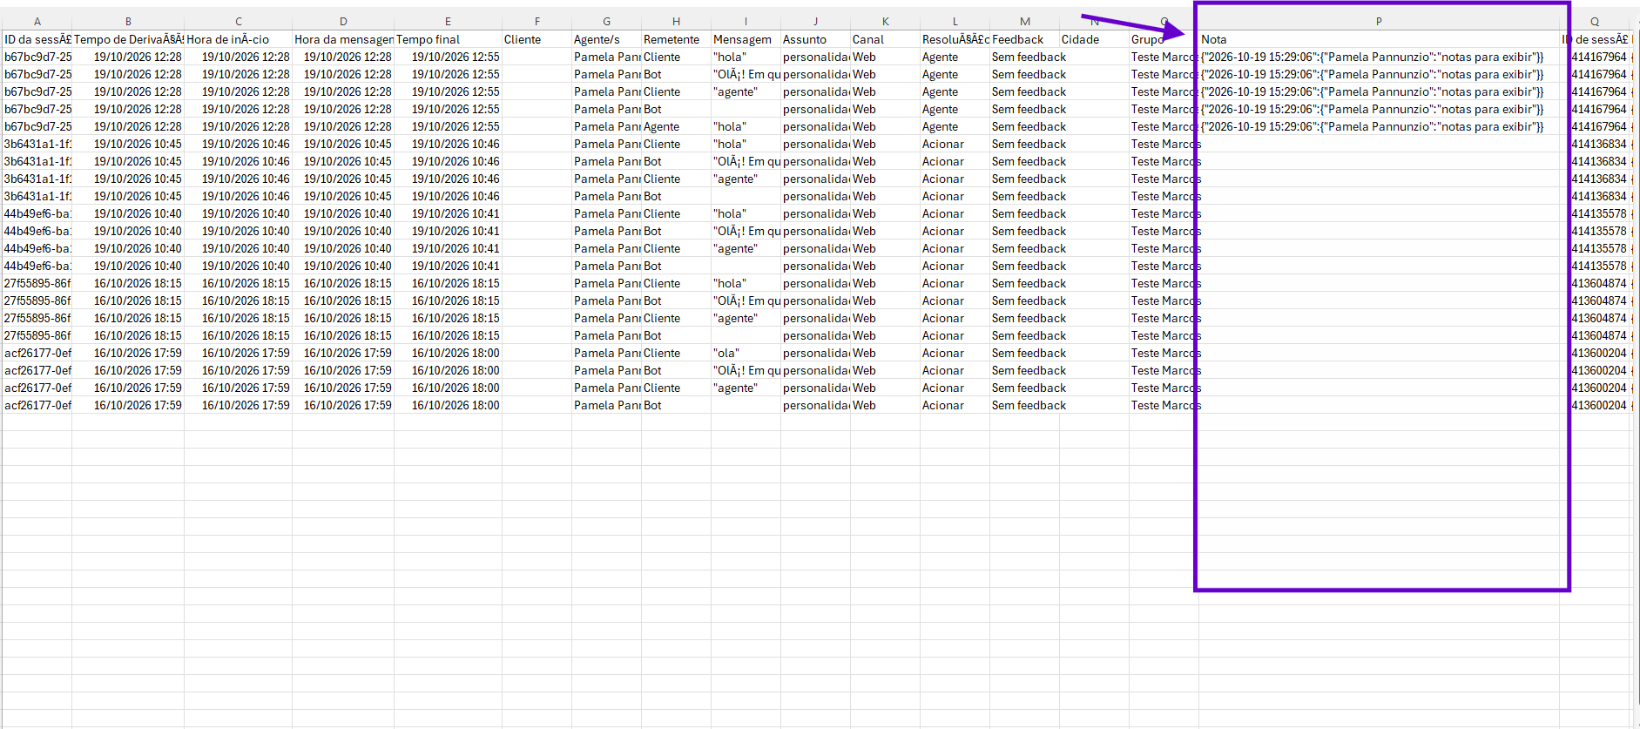Screen dimensions: 1640x729
Task: Click the "Agente" cell in the Remetente column
Action: click(x=677, y=126)
